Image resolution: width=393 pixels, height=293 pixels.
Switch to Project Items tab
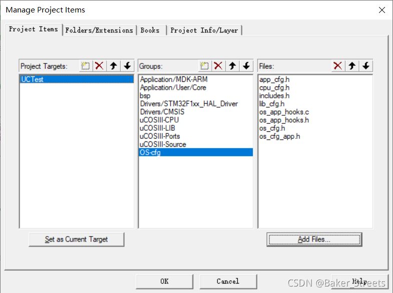(34, 29)
